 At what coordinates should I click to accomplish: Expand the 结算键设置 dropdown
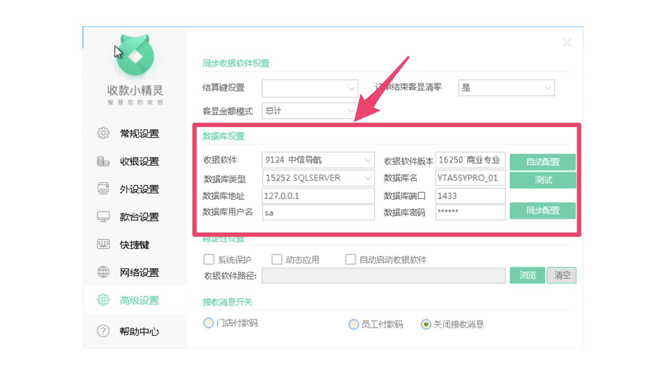310,88
